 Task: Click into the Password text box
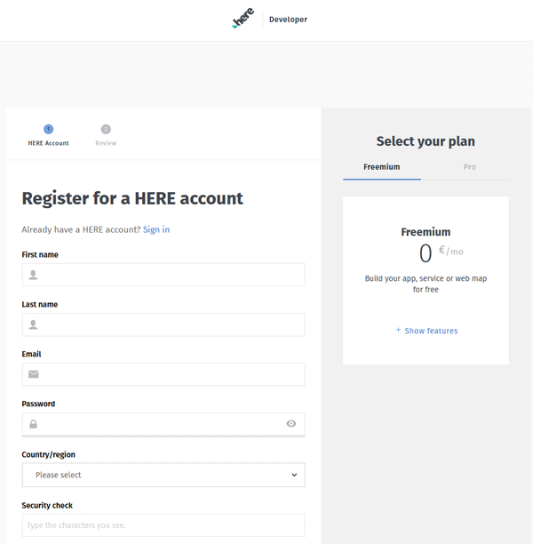[x=163, y=424]
